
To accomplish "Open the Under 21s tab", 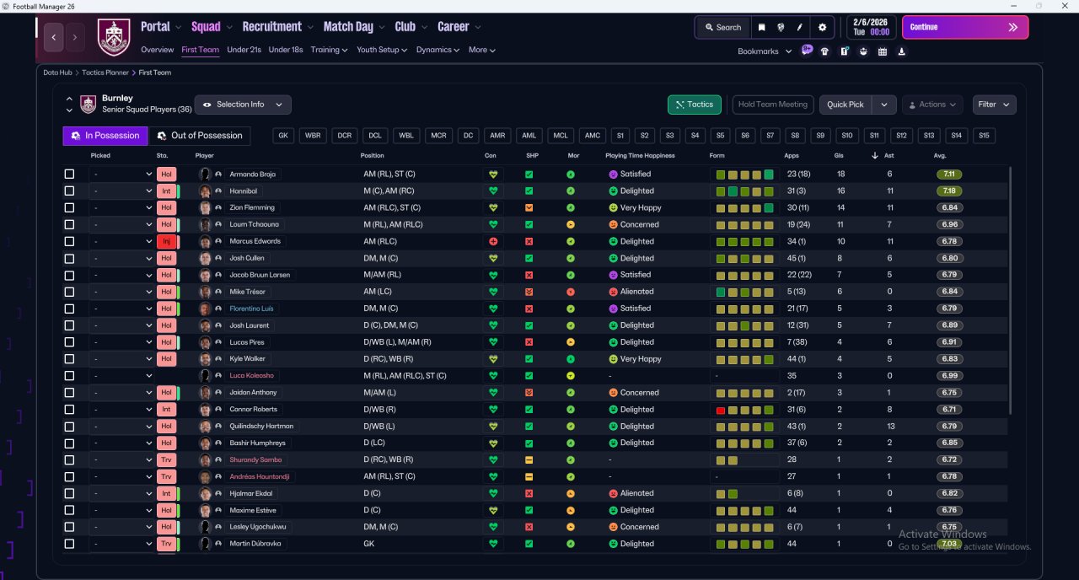I will pyautogui.click(x=244, y=50).
